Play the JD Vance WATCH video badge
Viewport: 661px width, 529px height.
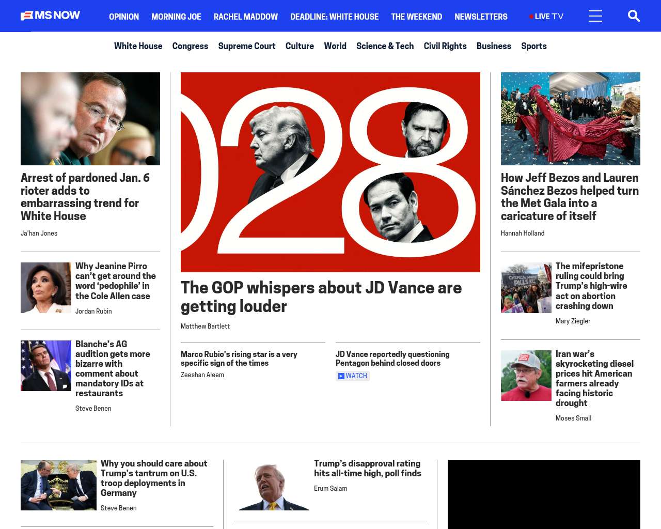tap(353, 376)
